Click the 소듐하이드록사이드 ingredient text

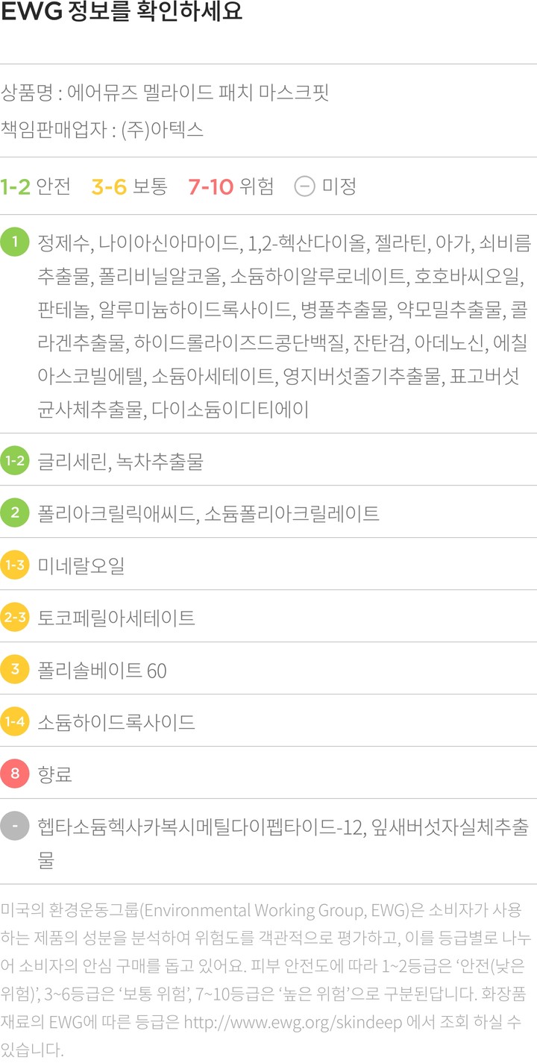(116, 723)
